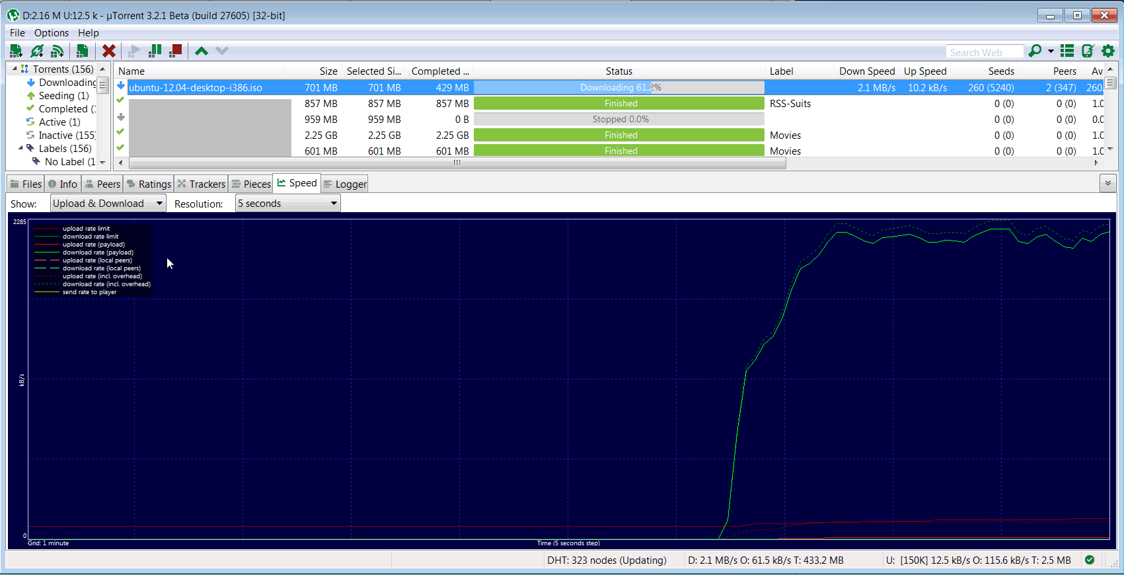Move torrent up the queue

click(202, 51)
